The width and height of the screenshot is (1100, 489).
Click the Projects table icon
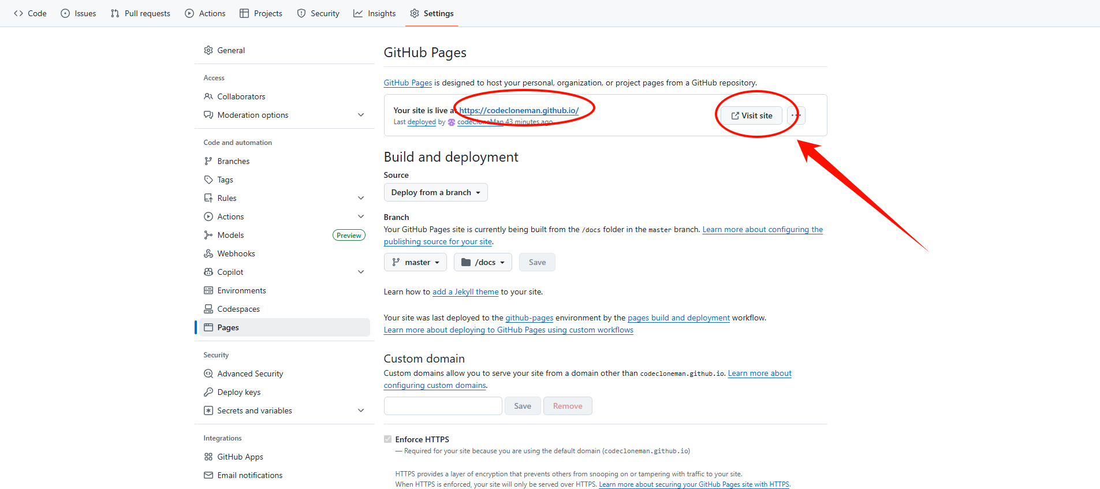[244, 13]
